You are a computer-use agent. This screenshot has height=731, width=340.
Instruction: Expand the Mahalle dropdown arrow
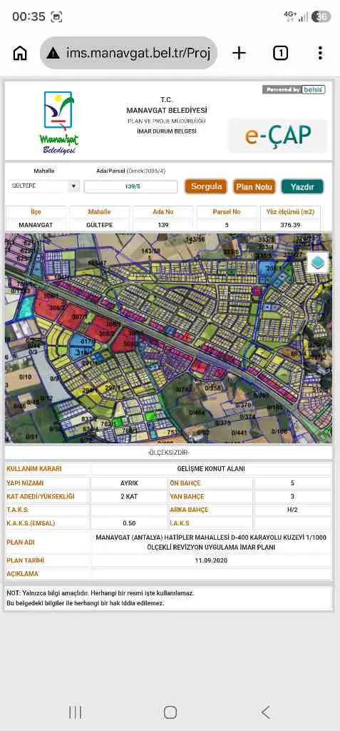tap(73, 186)
